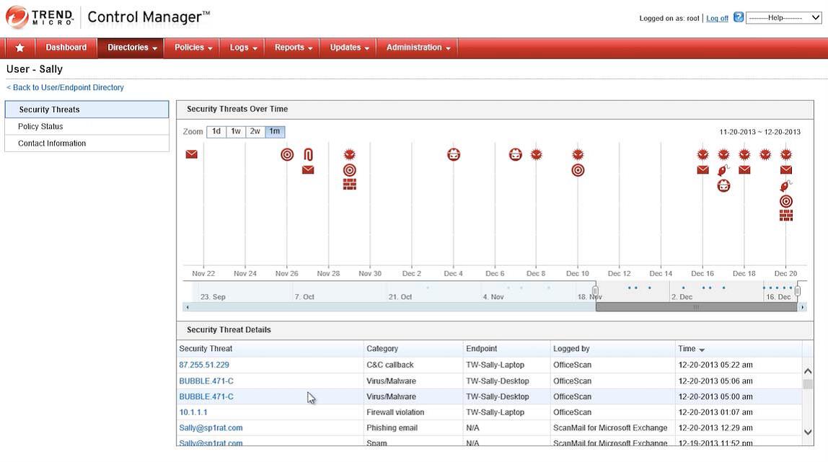Select the target icon at Dec 20
The height and width of the screenshot is (462, 828).
pyautogui.click(x=786, y=201)
